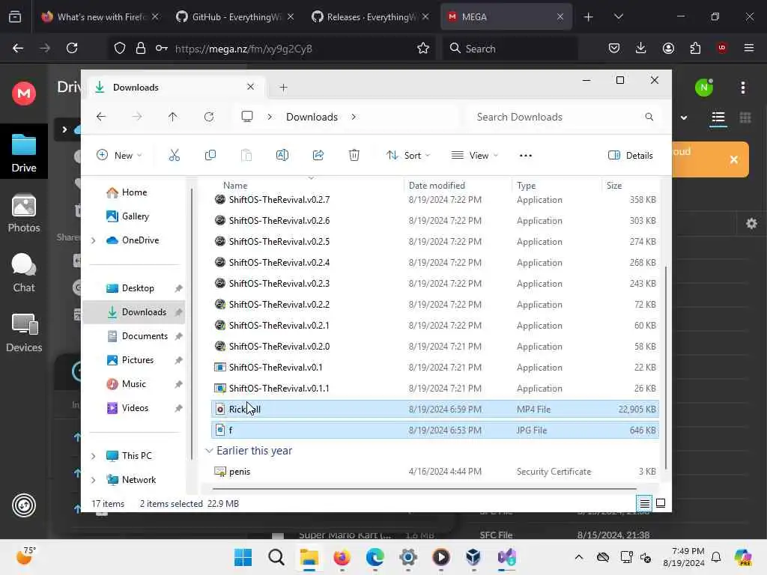767x575 pixels.
Task: Open Firefox list all tabs dropdown
Action: point(619,16)
